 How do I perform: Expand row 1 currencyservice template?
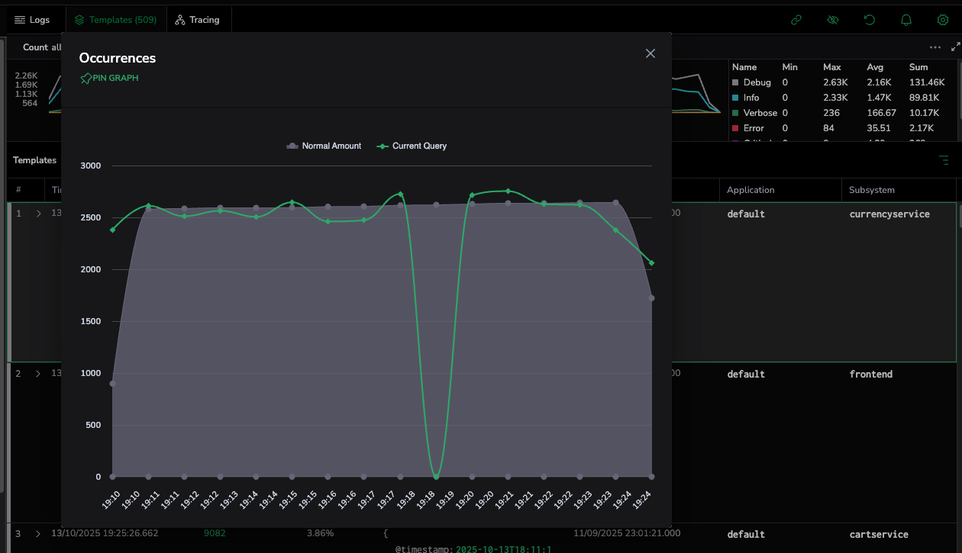(38, 214)
